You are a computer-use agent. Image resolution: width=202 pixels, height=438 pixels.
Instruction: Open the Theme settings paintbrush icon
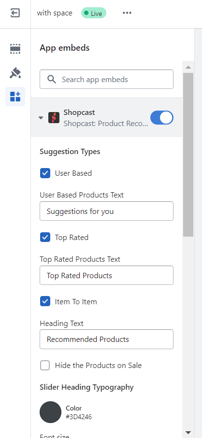15,73
